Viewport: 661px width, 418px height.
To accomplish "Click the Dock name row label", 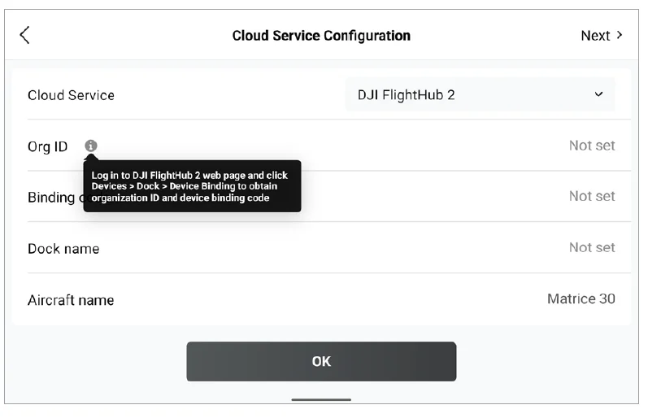I will coord(63,249).
